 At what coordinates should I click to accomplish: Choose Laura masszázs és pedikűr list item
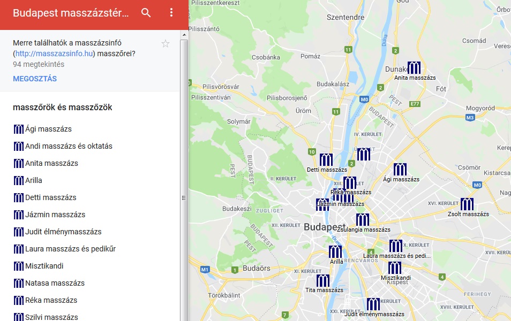coord(70,249)
